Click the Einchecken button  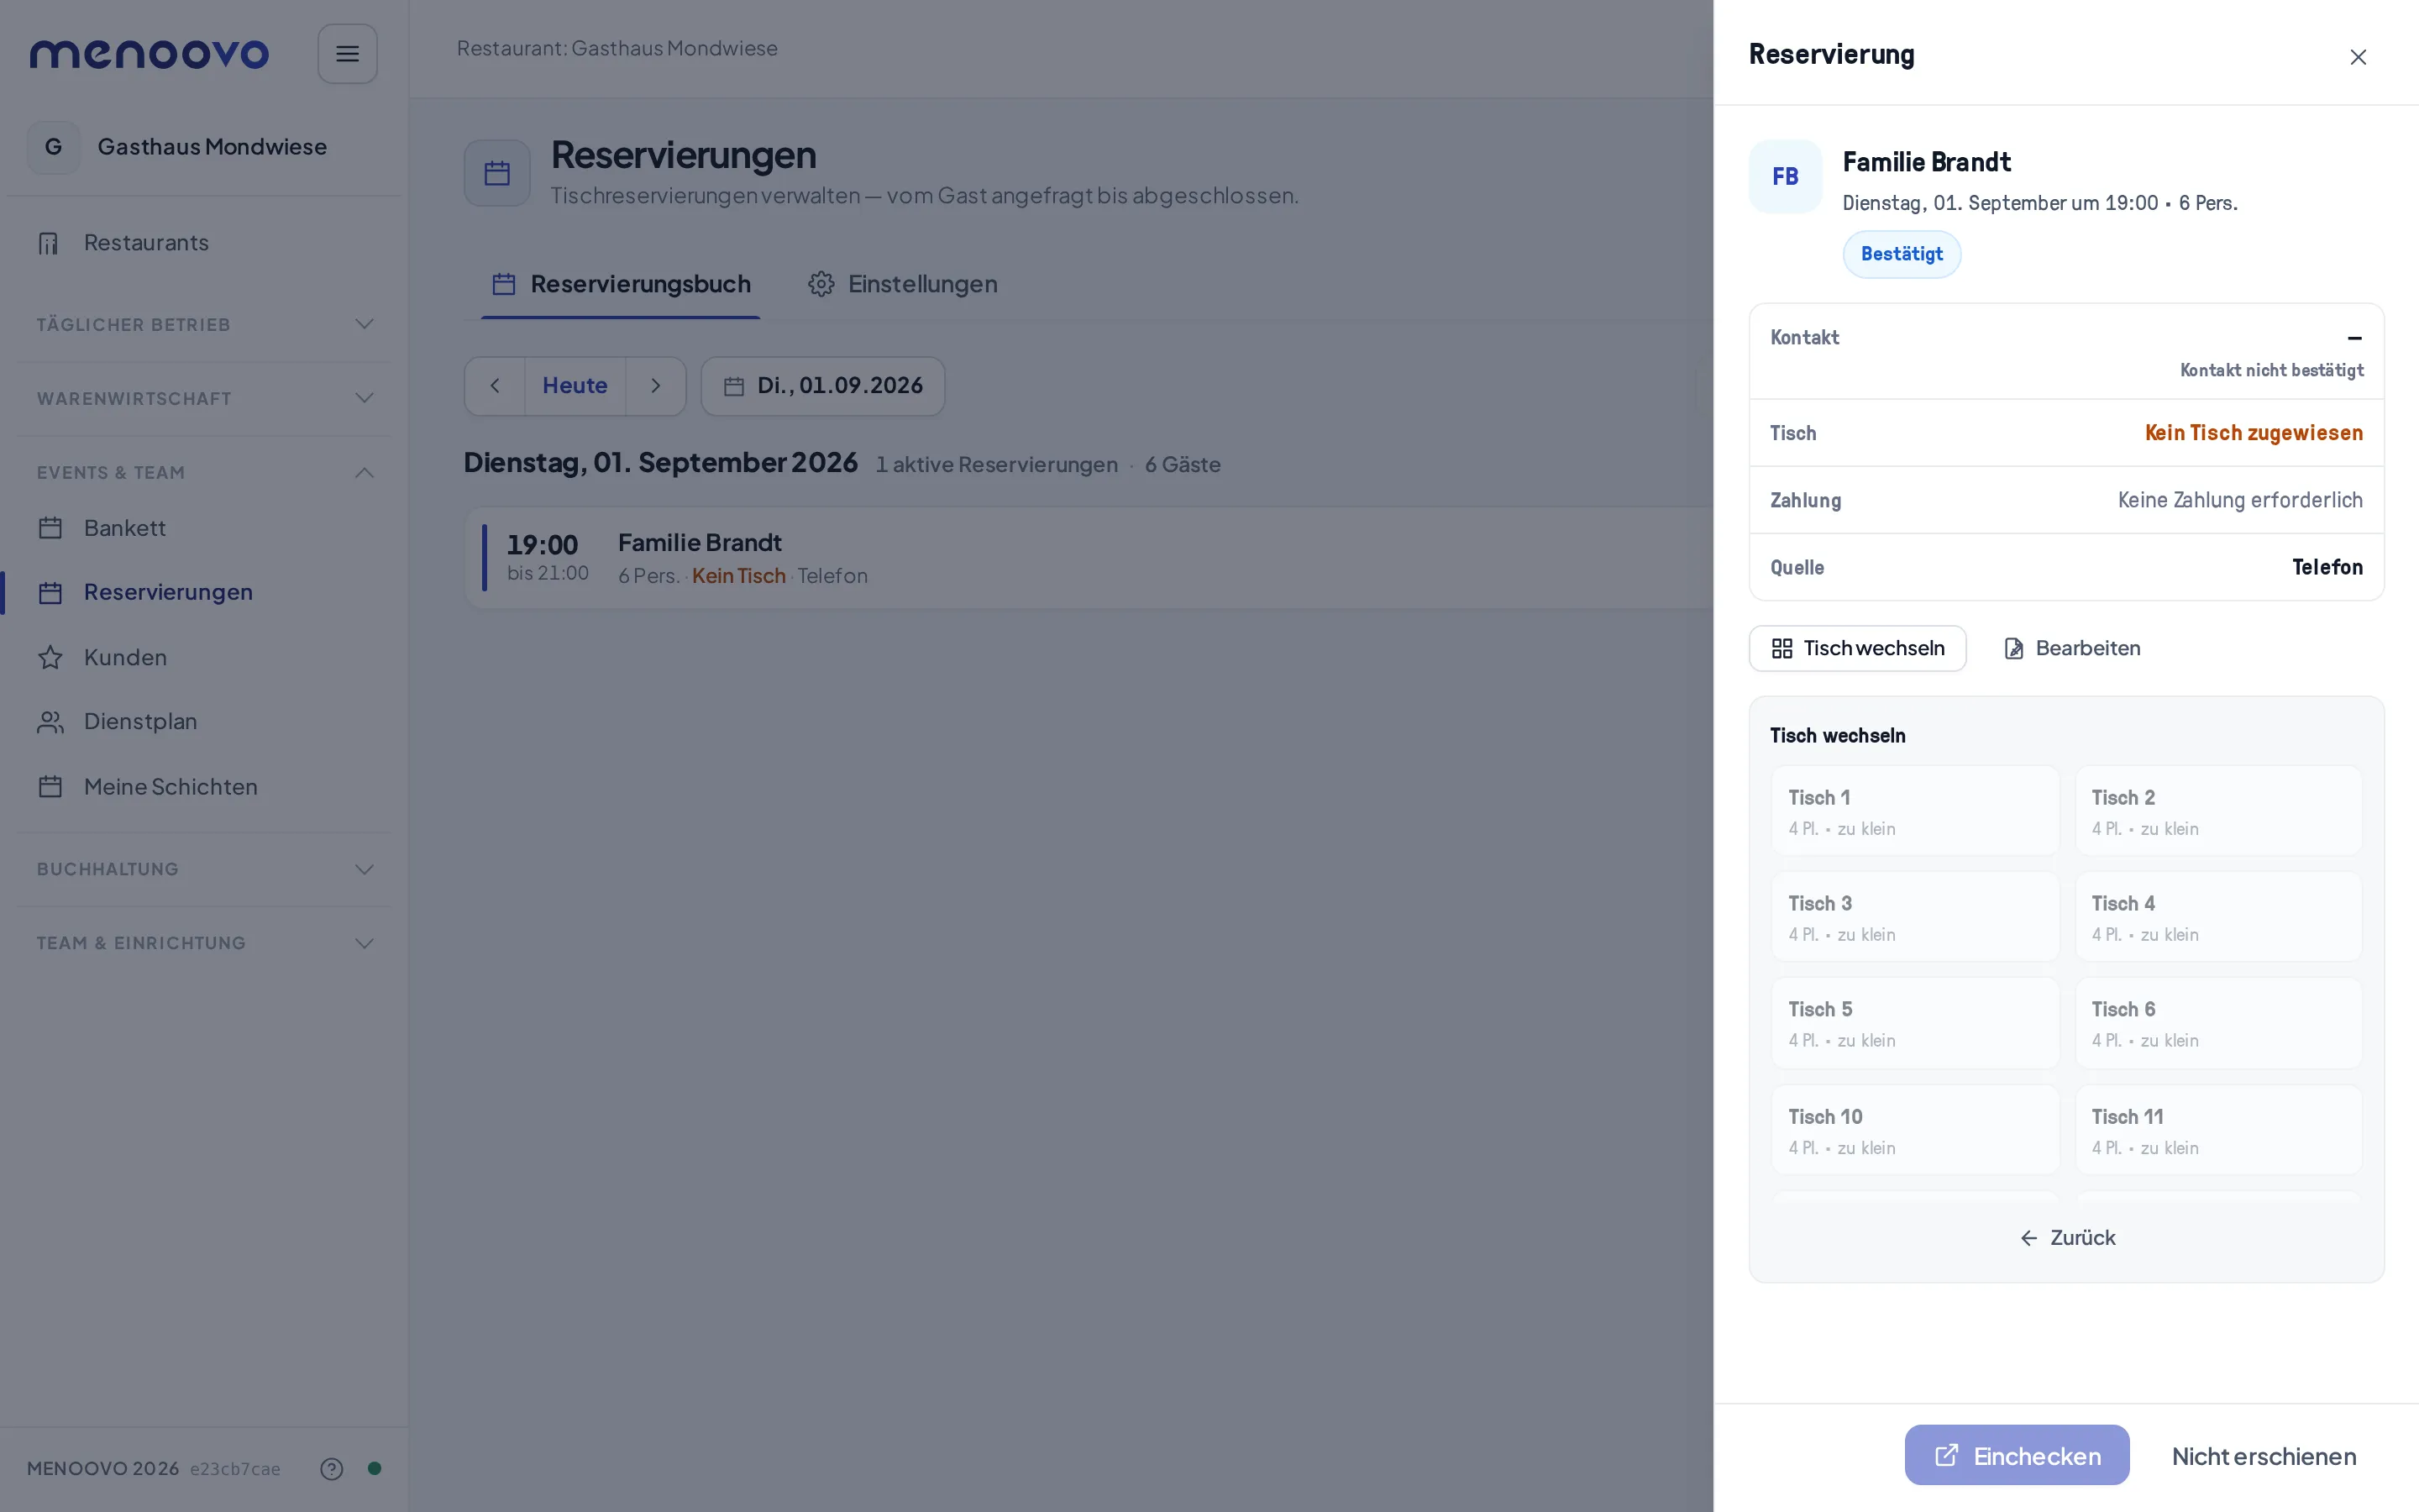2016,1456
